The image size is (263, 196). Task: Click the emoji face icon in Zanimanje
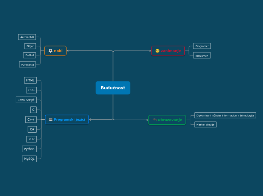click(x=157, y=51)
